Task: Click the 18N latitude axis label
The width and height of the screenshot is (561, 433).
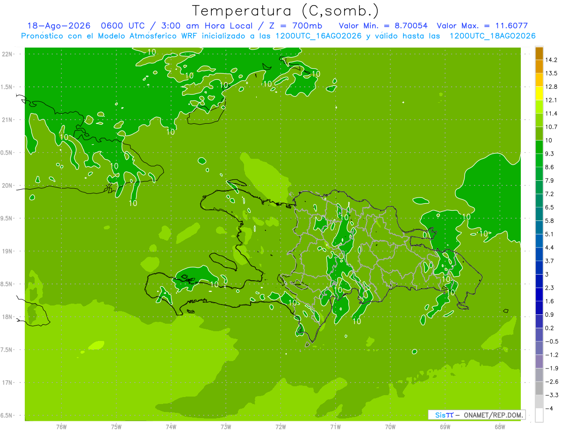Action: coord(8,317)
